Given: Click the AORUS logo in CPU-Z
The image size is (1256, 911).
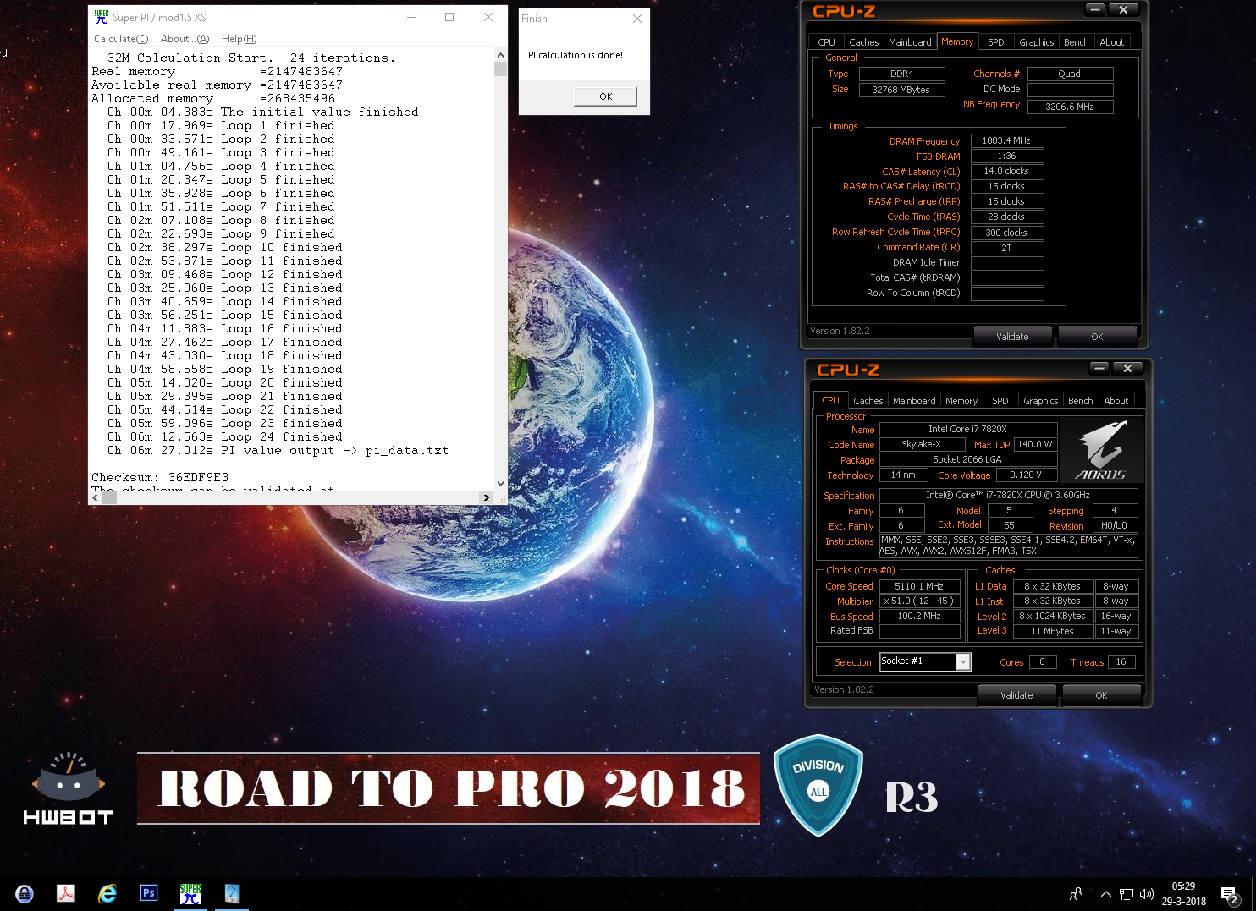Looking at the screenshot, I should click(1101, 450).
